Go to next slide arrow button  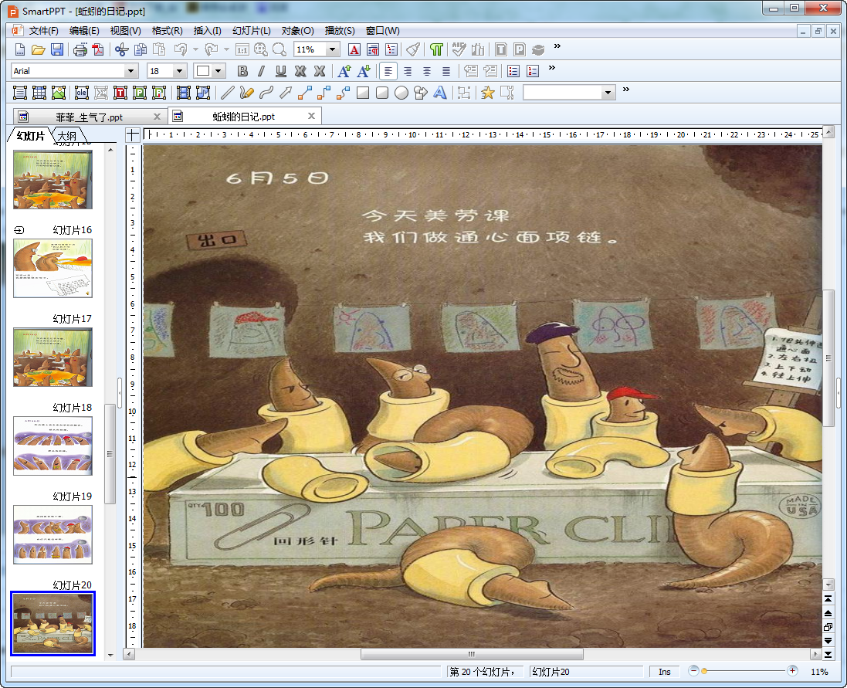coord(828,640)
